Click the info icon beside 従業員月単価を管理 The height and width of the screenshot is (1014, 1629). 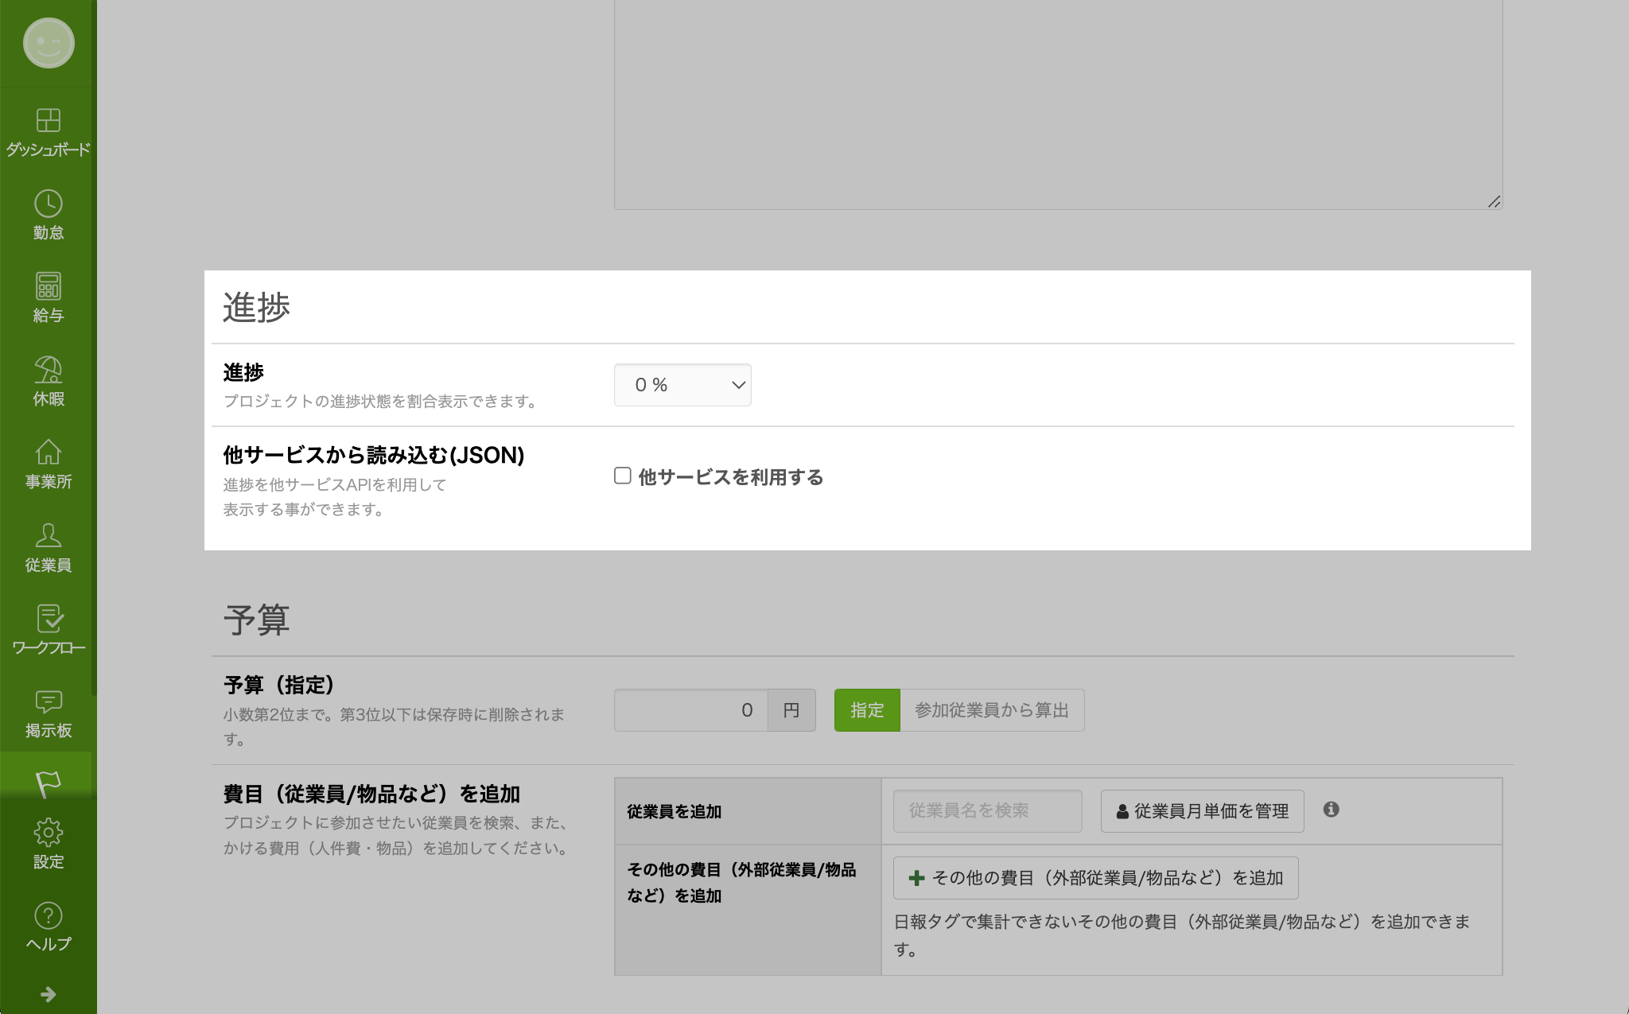pyautogui.click(x=1331, y=810)
